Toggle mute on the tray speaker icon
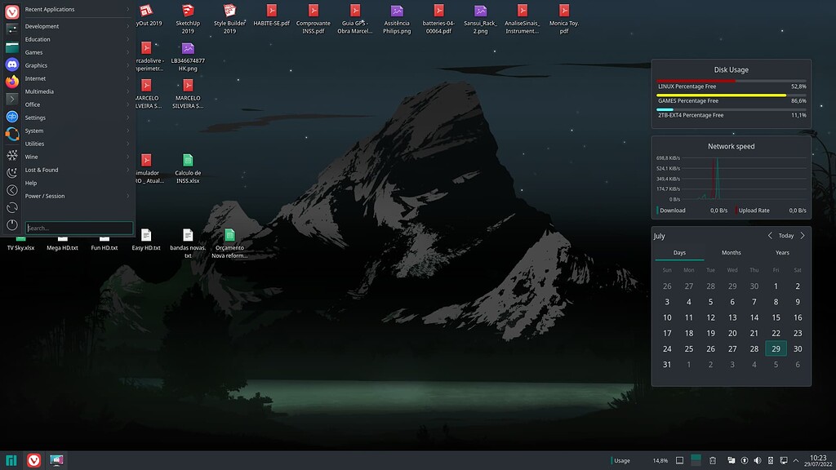This screenshot has height=470, width=836. pos(758,460)
